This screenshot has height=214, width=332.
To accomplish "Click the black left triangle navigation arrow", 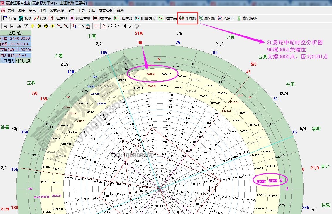I will coord(5,26).
